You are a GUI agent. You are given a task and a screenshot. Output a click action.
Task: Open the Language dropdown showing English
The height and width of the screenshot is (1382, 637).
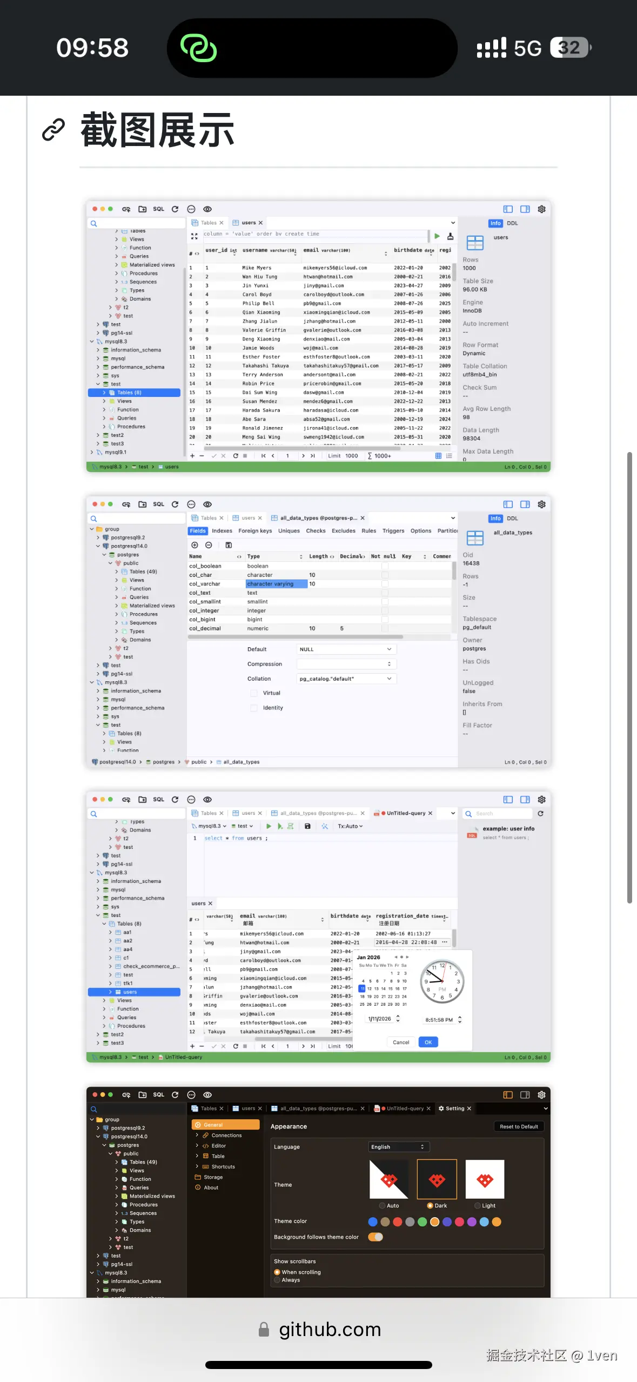pyautogui.click(x=399, y=1147)
